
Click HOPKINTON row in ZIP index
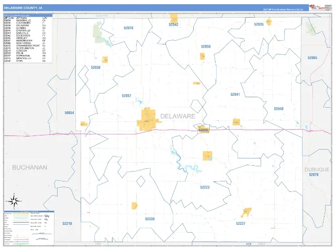coord(25,56)
